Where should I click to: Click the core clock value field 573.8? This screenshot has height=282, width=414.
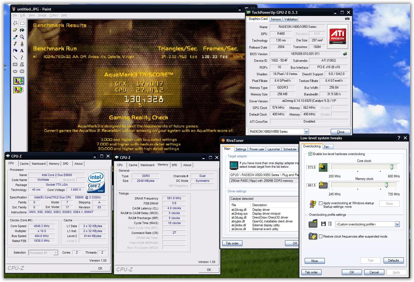312,167
